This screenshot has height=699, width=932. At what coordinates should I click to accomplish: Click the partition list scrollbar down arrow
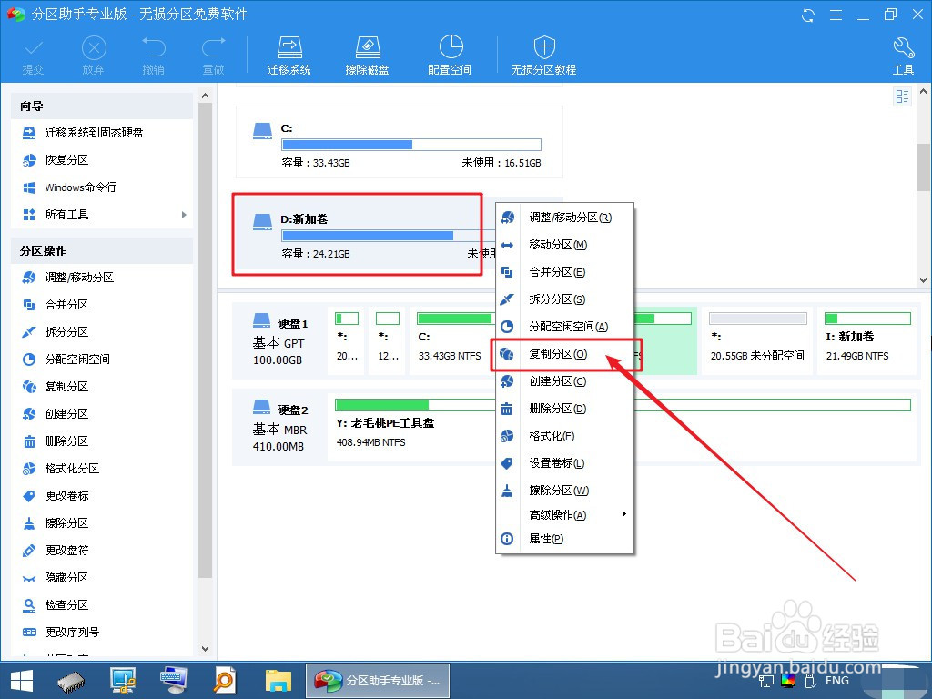point(923,279)
